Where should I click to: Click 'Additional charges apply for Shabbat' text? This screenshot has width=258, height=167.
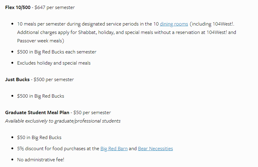[x=57, y=32]
